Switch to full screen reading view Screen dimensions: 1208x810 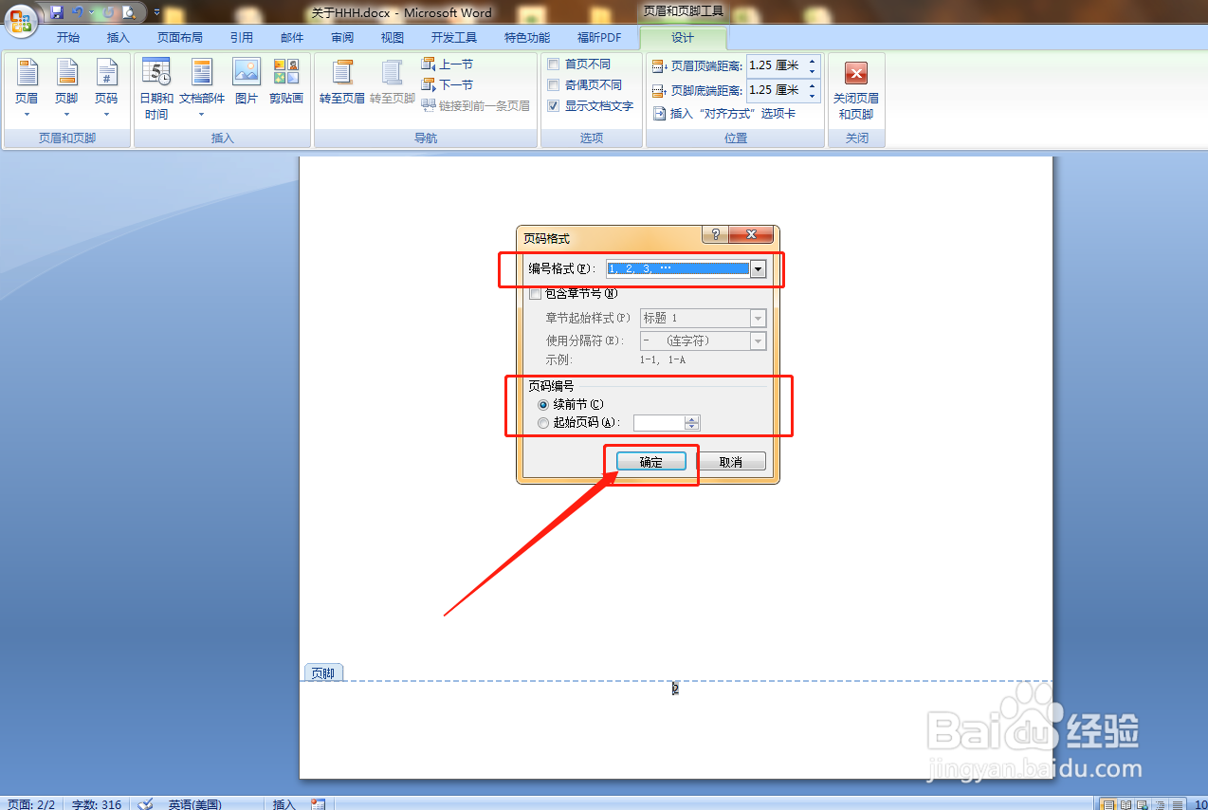pyautogui.click(x=1124, y=804)
